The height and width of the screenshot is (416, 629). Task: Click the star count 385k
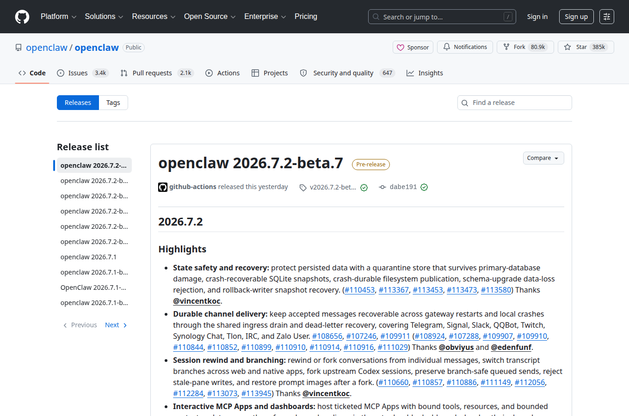click(599, 47)
